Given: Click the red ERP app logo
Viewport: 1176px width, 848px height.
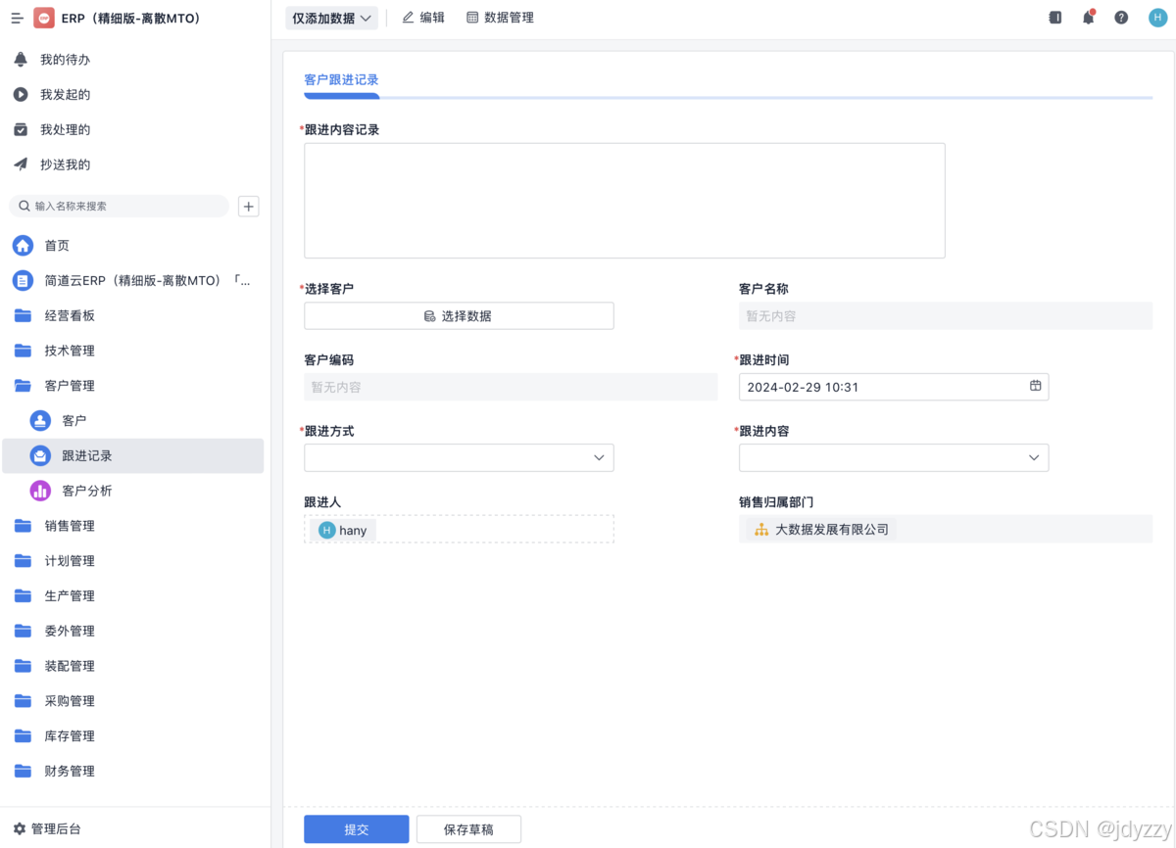Looking at the screenshot, I should 44,18.
